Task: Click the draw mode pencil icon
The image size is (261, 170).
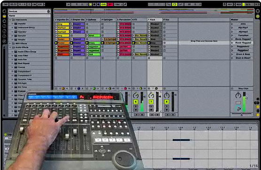Action: click(125, 5)
